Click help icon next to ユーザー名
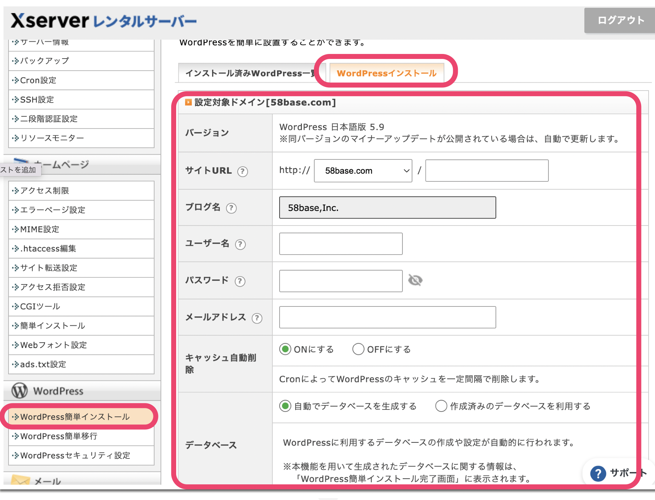Screen dimensions: 655x500 pyautogui.click(x=240, y=244)
